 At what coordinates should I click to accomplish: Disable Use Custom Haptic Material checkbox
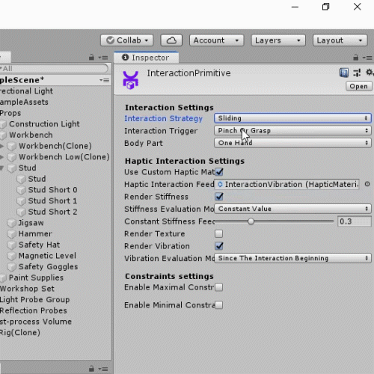219,172
